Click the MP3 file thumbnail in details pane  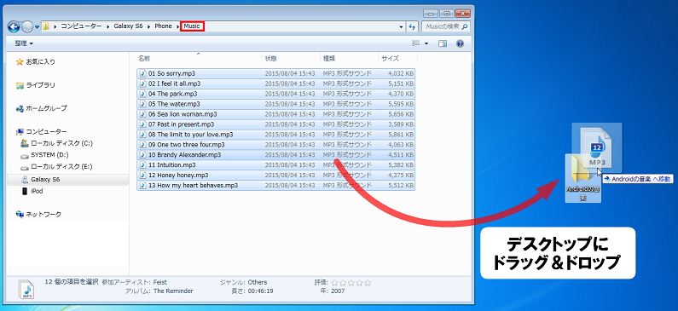click(x=26, y=290)
